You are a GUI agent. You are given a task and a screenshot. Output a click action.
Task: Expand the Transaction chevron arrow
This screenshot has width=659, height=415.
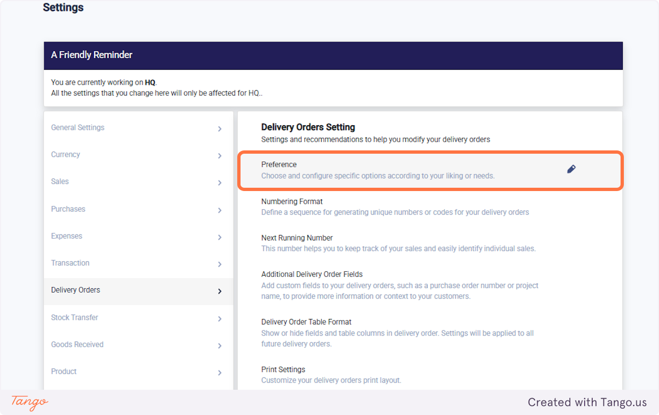pyautogui.click(x=220, y=265)
